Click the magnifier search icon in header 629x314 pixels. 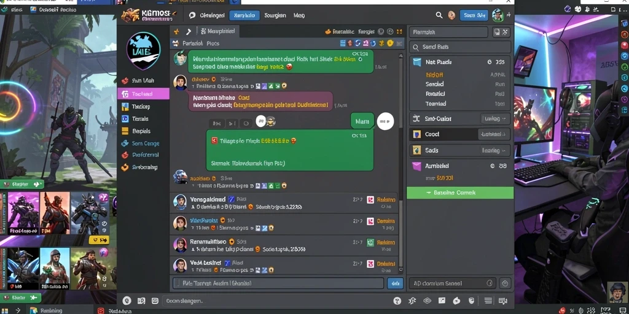coord(439,15)
